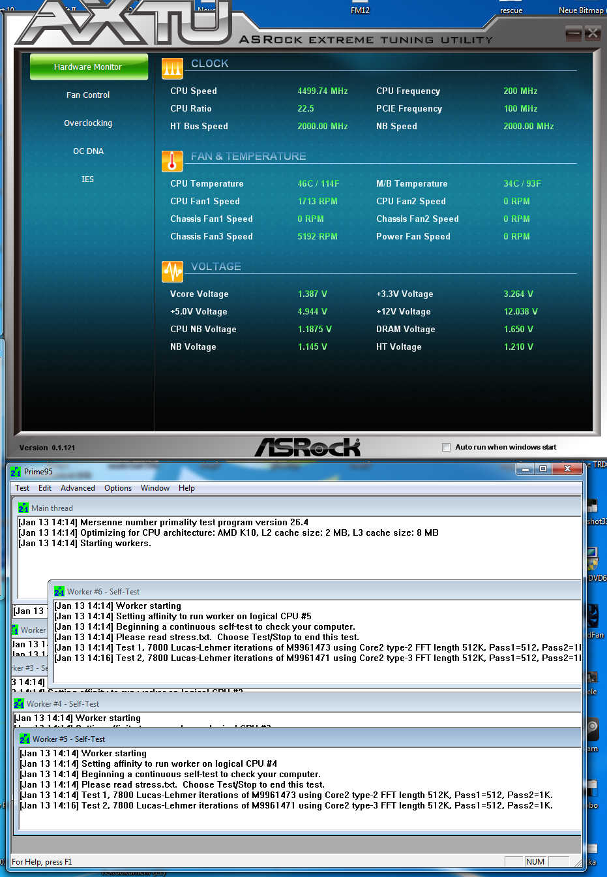Click the Worker #4 Self-Test window icon
This screenshot has height=877, width=607.
[x=19, y=703]
